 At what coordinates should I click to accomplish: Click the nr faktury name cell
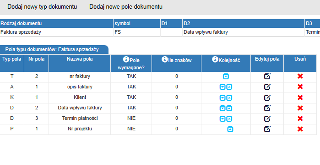point(80,77)
